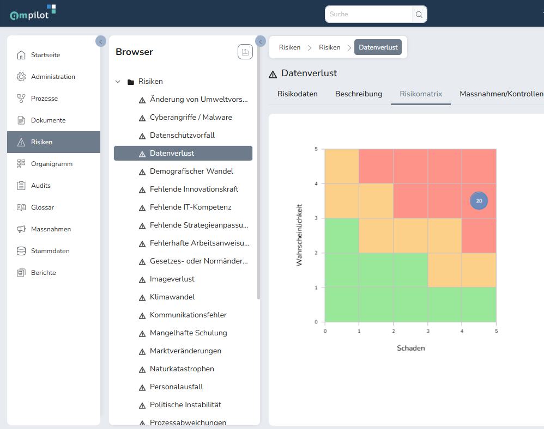Click the export icon in Browser panel
544x429 pixels.
(x=245, y=52)
